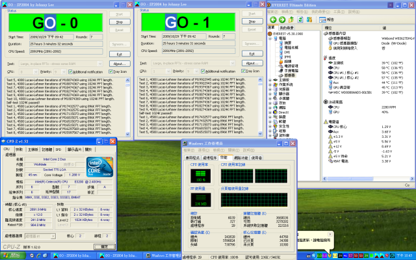
Task: Click About... button in GO - 1 window
Action: [x=252, y=63]
